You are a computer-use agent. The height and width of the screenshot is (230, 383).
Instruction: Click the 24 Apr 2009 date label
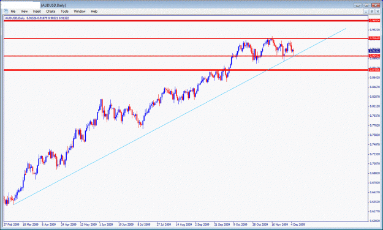click(x=69, y=224)
